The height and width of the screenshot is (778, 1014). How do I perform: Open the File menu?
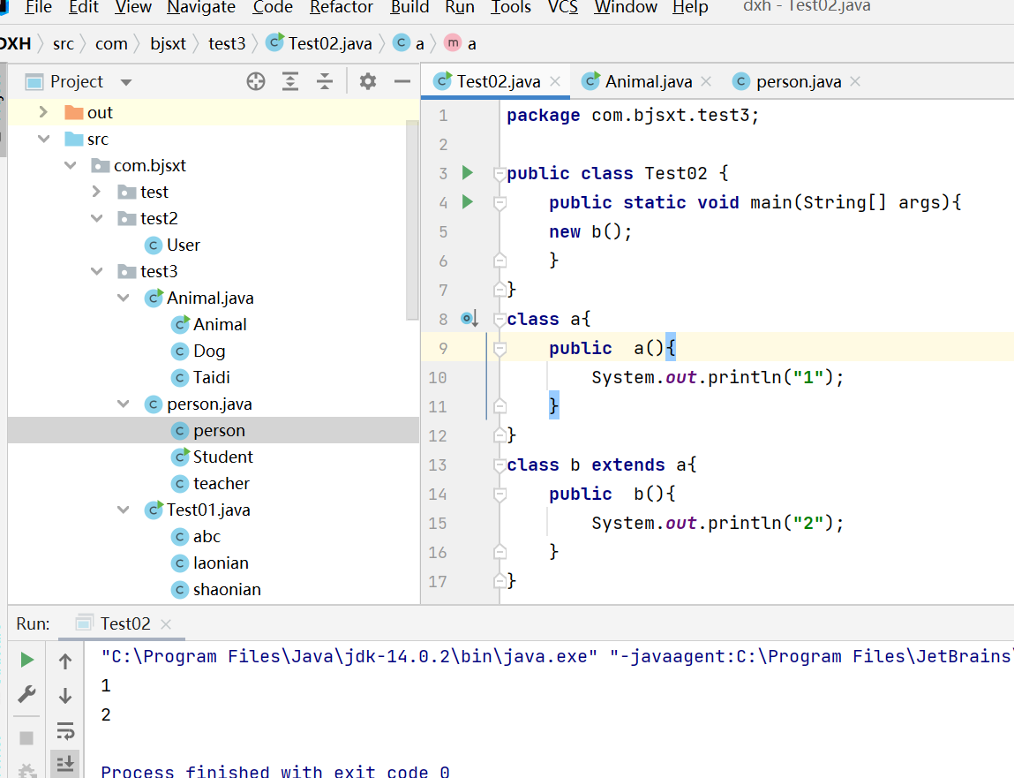pos(38,7)
